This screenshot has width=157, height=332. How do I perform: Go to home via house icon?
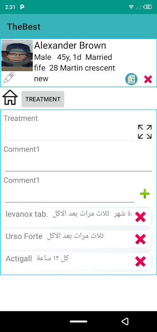(10, 98)
